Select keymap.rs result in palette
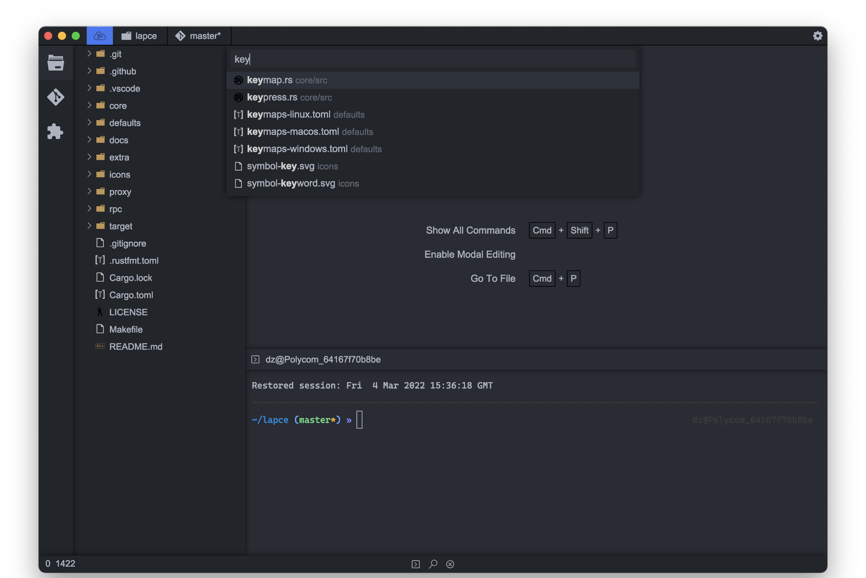Viewport: 866px width, 578px height. pyautogui.click(x=433, y=80)
